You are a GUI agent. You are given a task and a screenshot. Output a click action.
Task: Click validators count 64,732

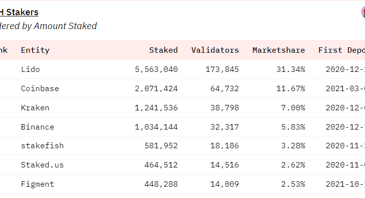224,89
